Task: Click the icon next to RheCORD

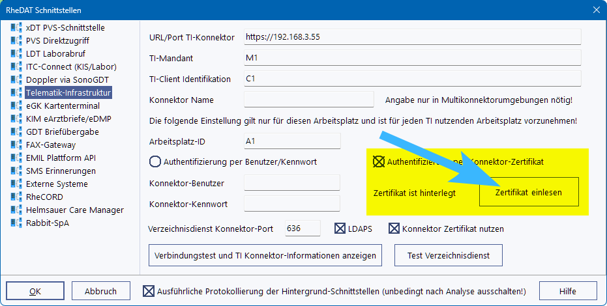Action: click(x=16, y=197)
